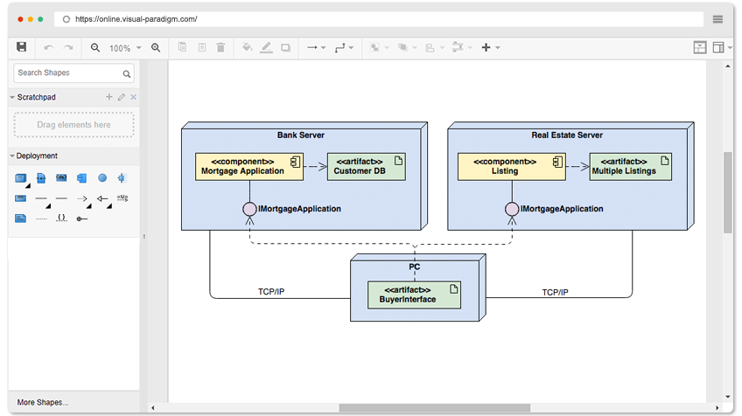Open the fill color bucket picker
Screen dimensions: 742x416
pos(247,47)
